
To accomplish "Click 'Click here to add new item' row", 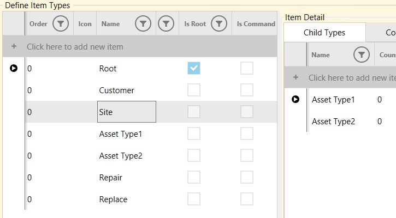I will pyautogui.click(x=75, y=47).
